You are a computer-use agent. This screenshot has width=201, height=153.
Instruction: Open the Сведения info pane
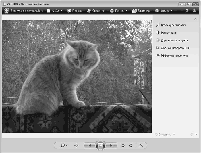(x=96, y=11)
